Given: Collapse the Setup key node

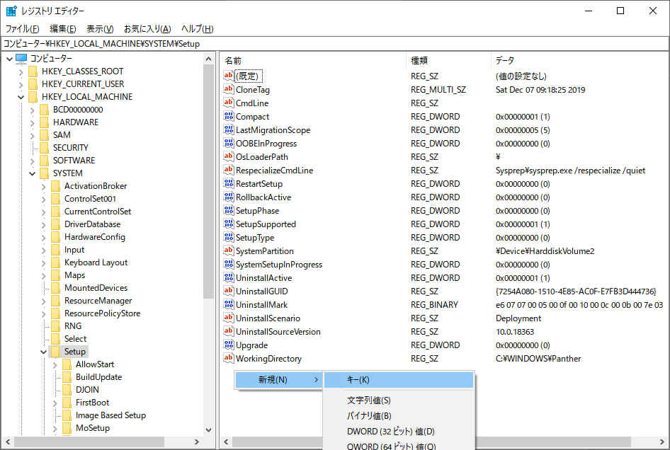Looking at the screenshot, I should [44, 352].
